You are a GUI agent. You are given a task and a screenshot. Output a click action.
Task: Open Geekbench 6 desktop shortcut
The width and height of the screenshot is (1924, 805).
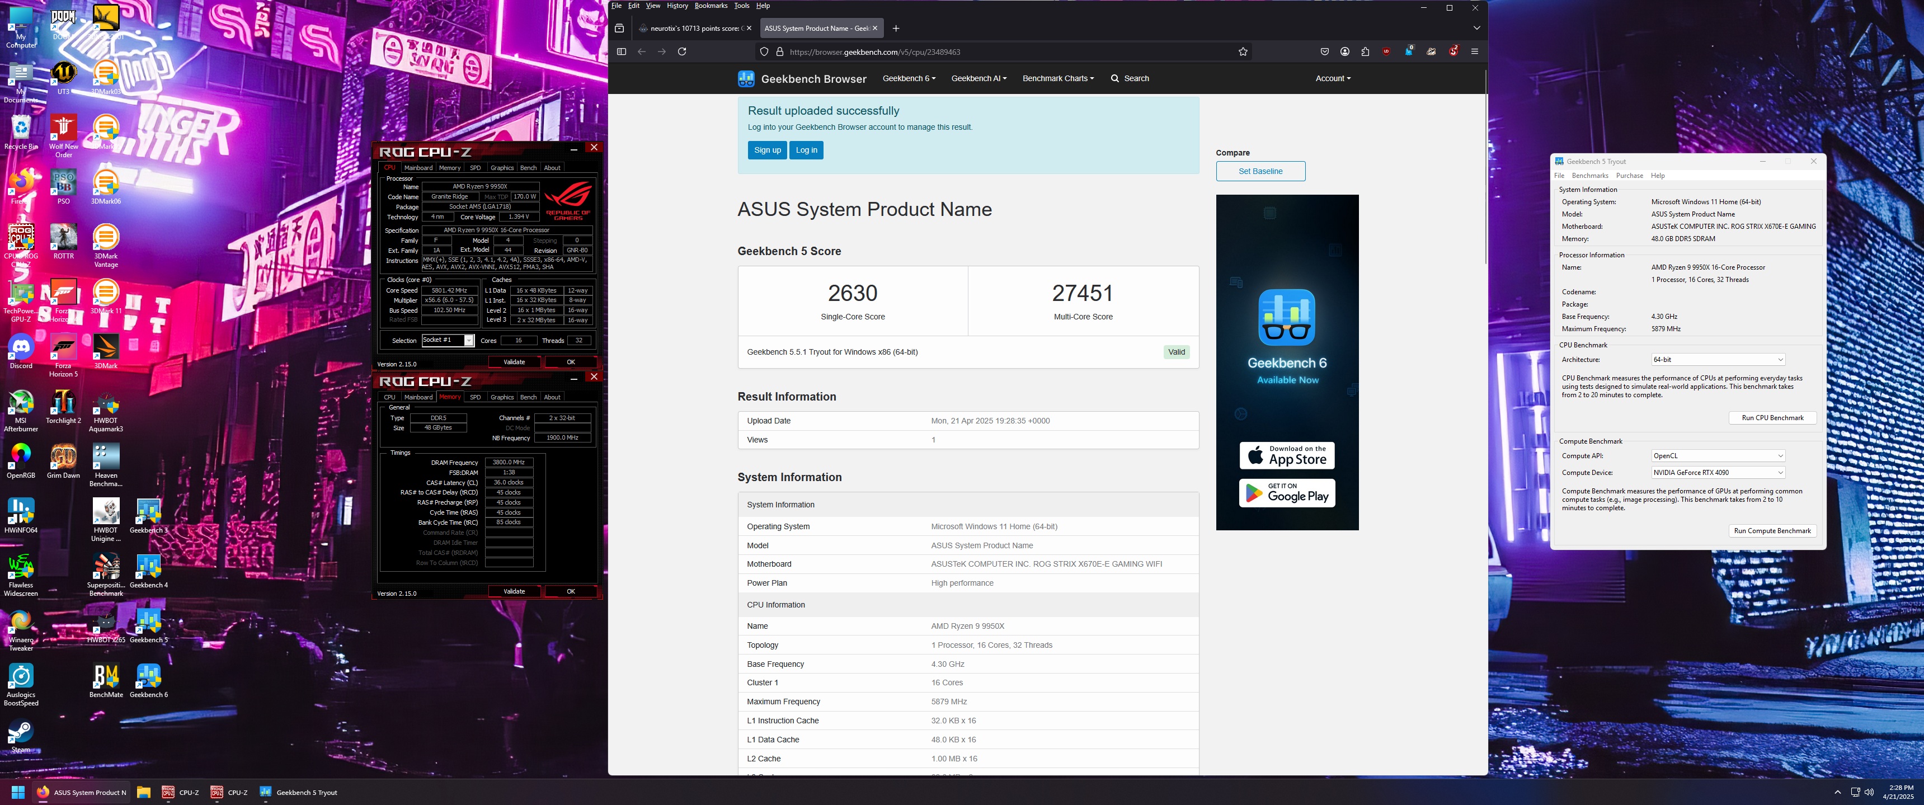[x=149, y=680]
